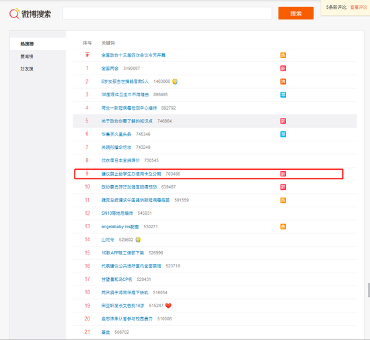The width and height of the screenshot is (370, 340).
Task: Click the heat value 730545
Action: coord(151,160)
